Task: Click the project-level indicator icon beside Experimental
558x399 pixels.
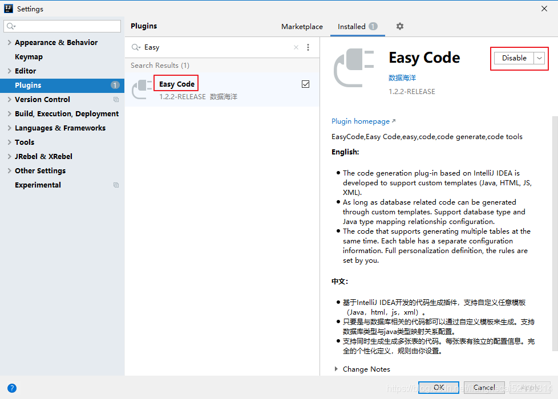Action: click(x=116, y=185)
